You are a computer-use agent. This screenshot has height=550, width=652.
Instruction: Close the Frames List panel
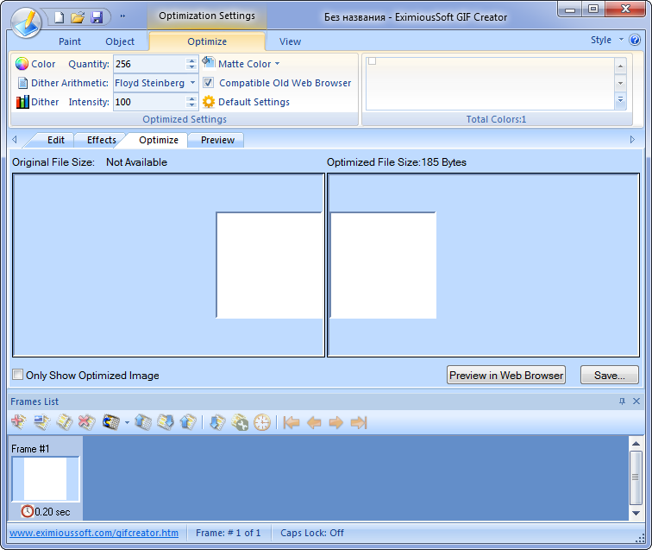pyautogui.click(x=636, y=401)
